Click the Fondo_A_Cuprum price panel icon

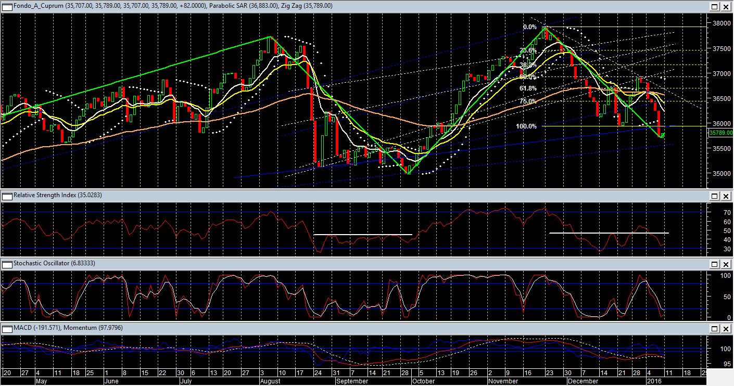7,6
